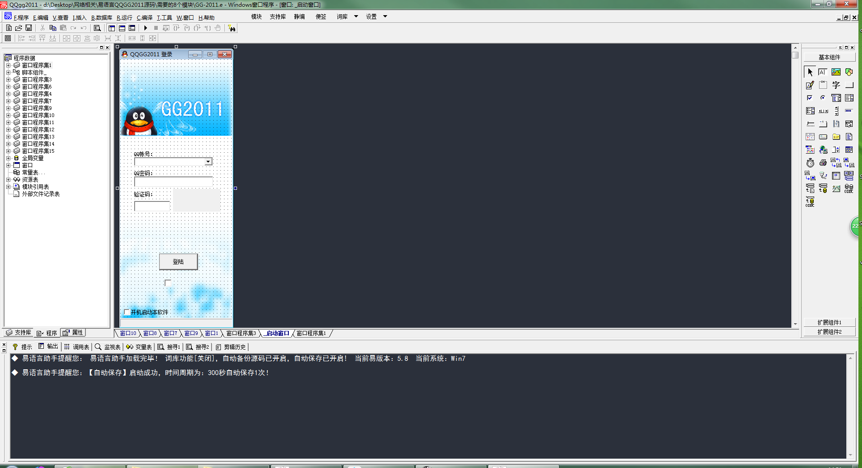Copy selection with the toolbar copy icon
This screenshot has height=468, width=862.
click(x=53, y=28)
